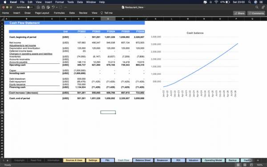Image resolution: width=267 pixels, height=167 pixels.
Task: Click the Save disk icon
Action: pos(43,7)
